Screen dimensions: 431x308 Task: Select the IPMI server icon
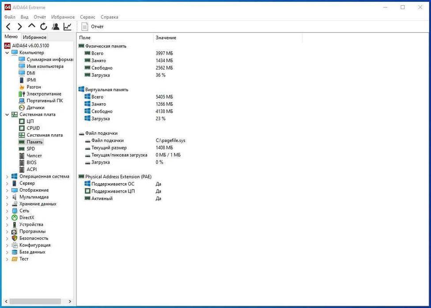pyautogui.click(x=22, y=80)
